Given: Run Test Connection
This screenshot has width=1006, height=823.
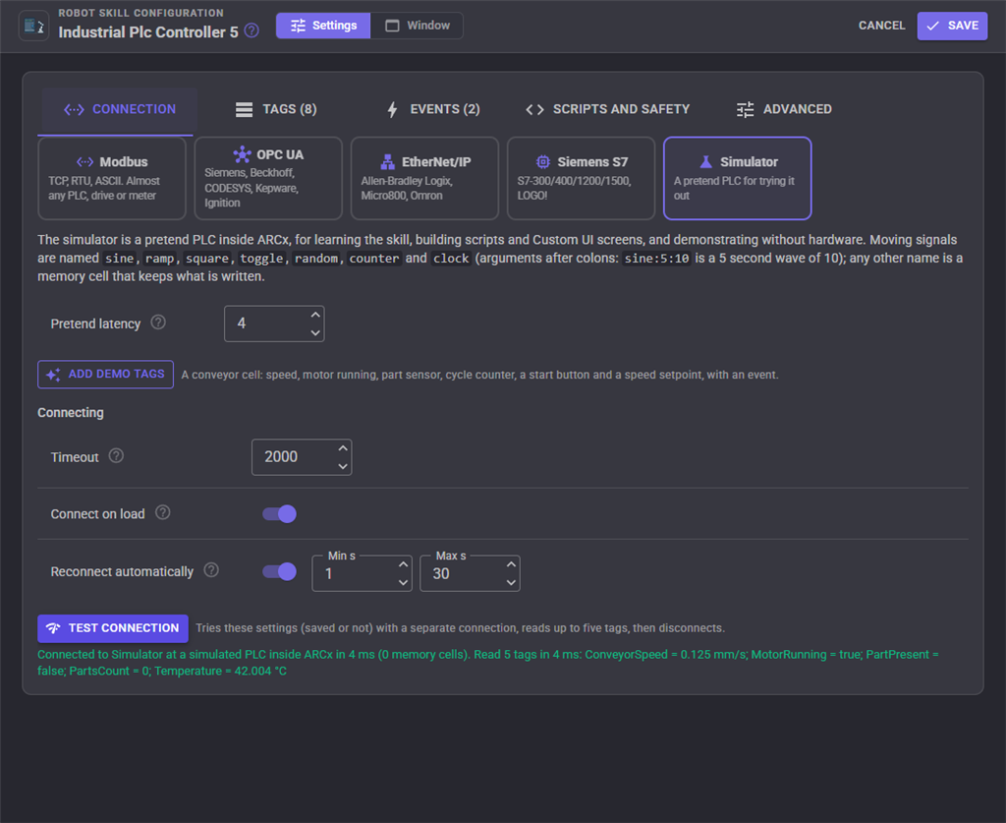Looking at the screenshot, I should 113,628.
